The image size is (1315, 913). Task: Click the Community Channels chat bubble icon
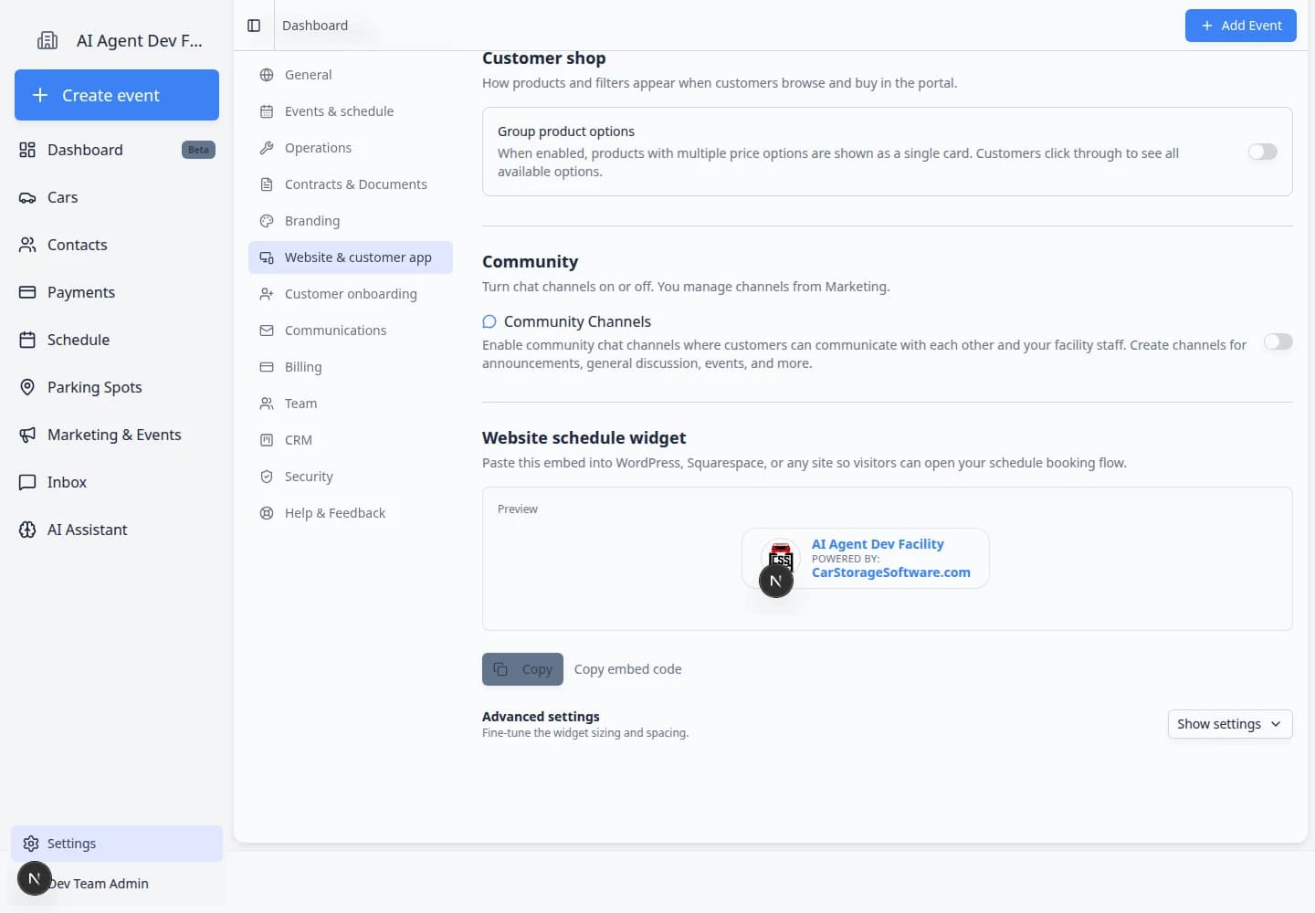489,321
